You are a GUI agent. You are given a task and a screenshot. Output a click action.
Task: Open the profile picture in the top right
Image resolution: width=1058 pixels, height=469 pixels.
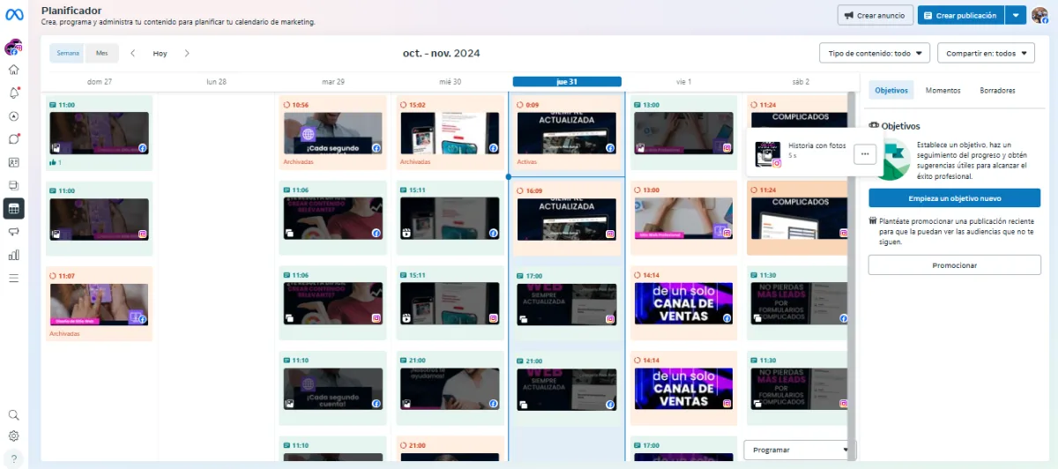(x=1039, y=15)
